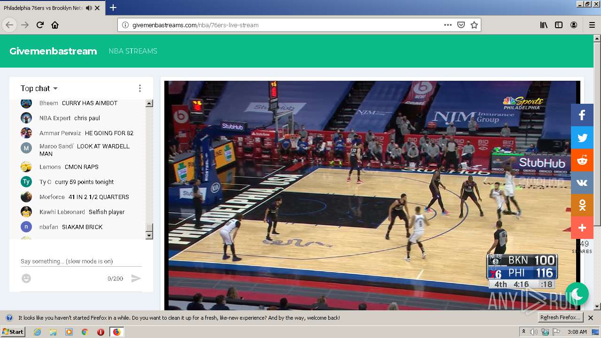Go to Firefox home page

(55, 25)
